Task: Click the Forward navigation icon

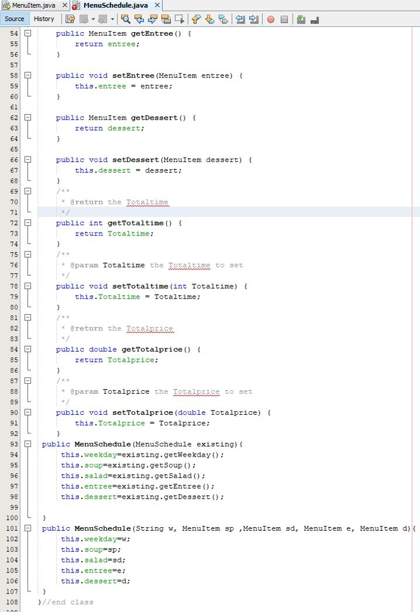Action: 103,19
